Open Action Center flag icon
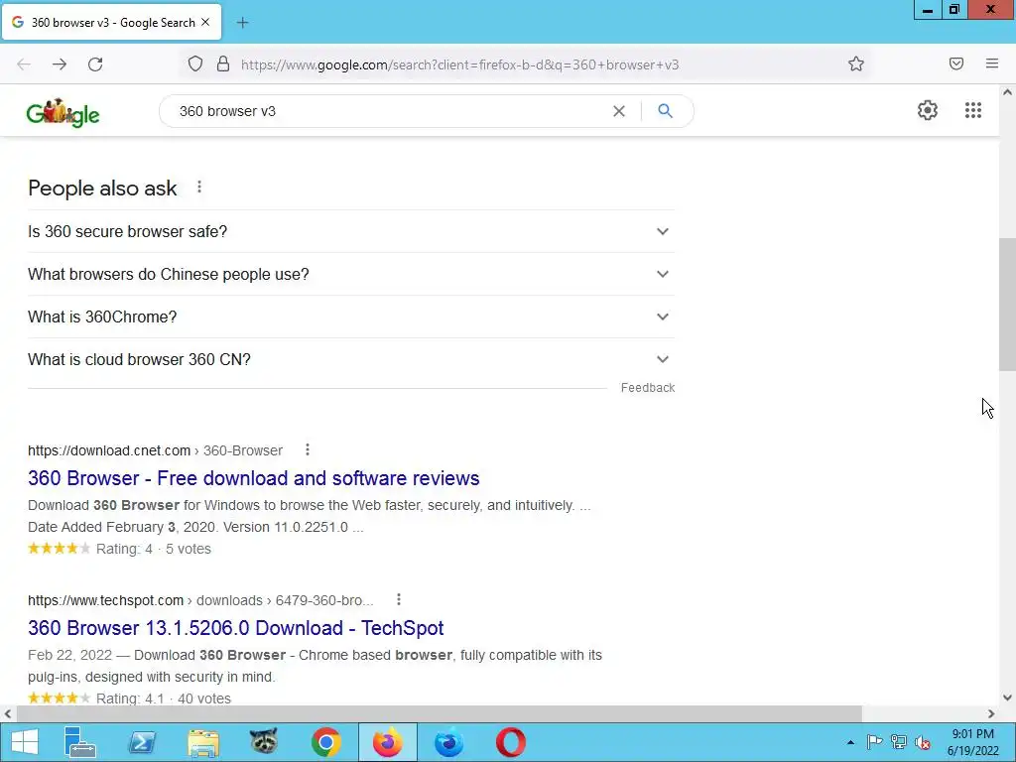Screen dimensions: 1016x762 pos(875,742)
